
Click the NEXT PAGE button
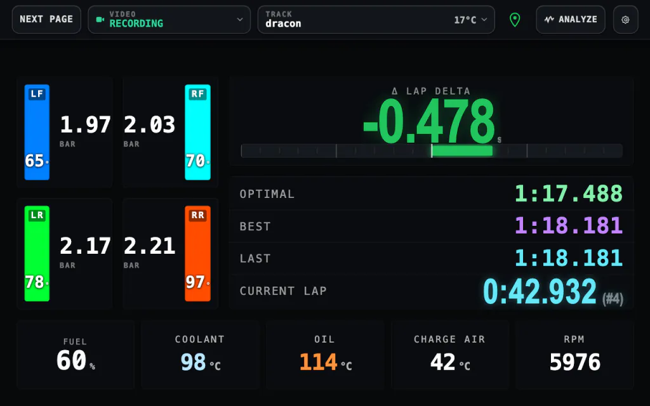tap(46, 20)
